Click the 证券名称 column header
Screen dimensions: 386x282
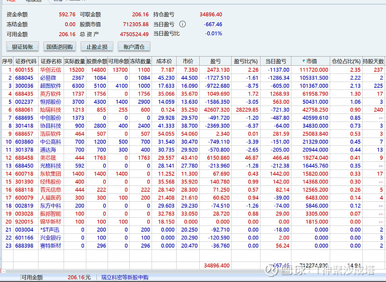click(x=51, y=61)
